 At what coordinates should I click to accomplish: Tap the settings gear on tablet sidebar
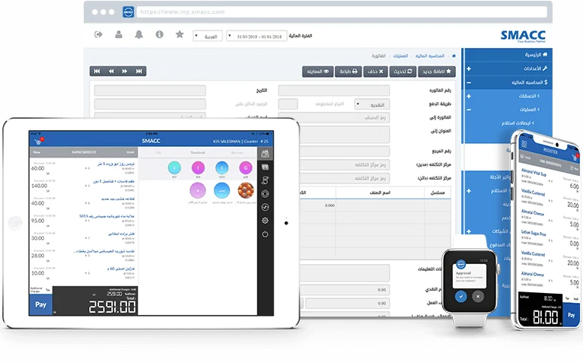click(265, 221)
